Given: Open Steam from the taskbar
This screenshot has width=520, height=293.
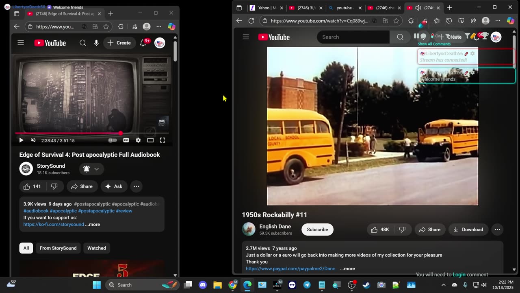Looking at the screenshot, I should [x=366, y=285].
